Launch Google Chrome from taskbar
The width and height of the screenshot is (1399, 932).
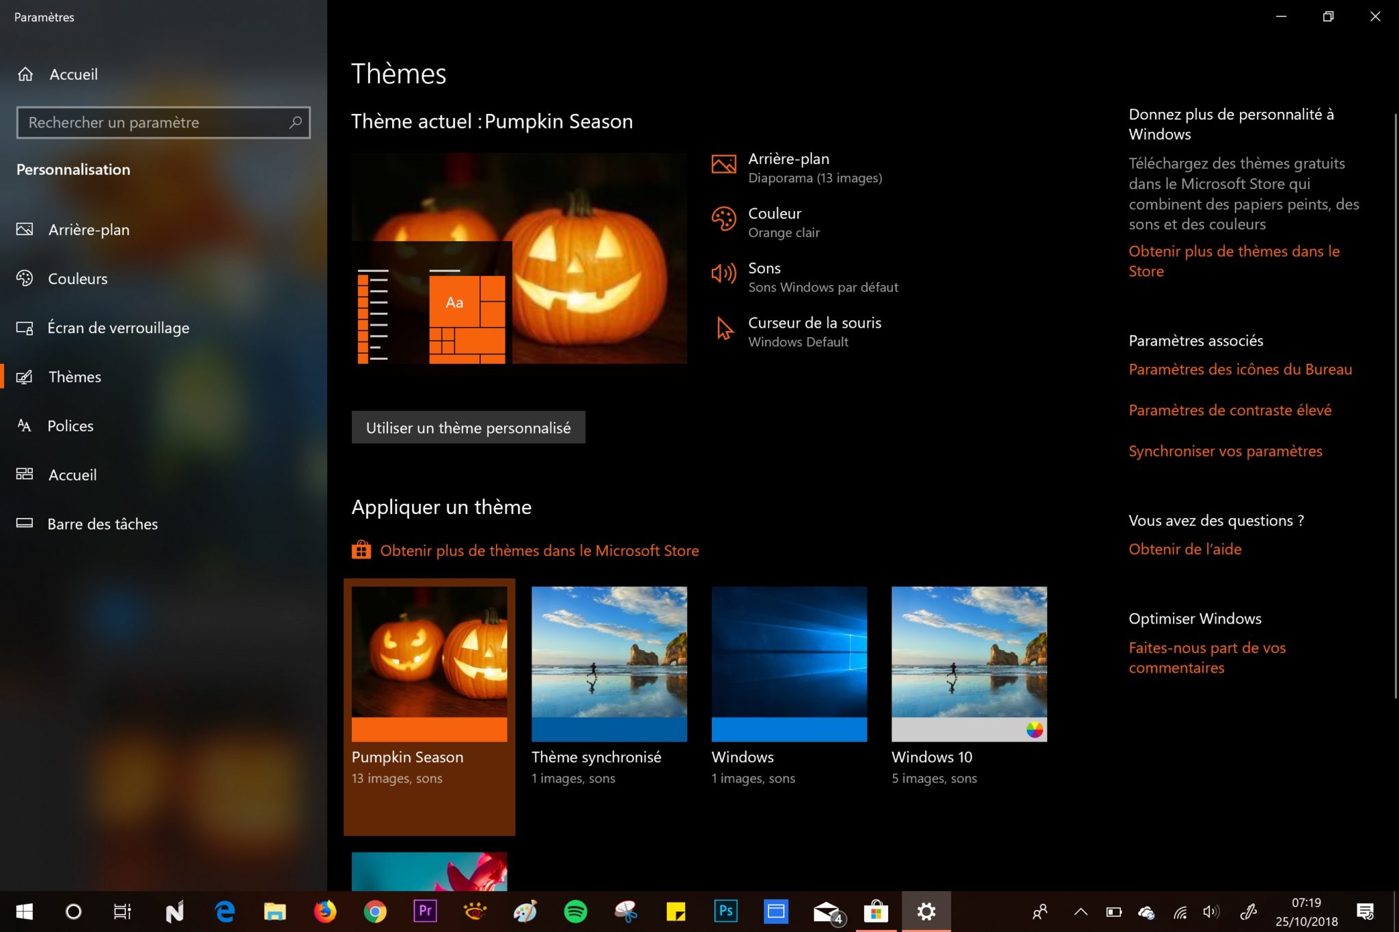375,912
